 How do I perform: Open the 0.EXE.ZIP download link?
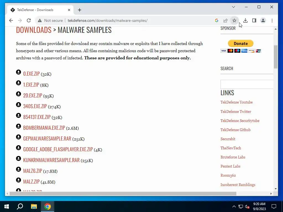(32, 74)
